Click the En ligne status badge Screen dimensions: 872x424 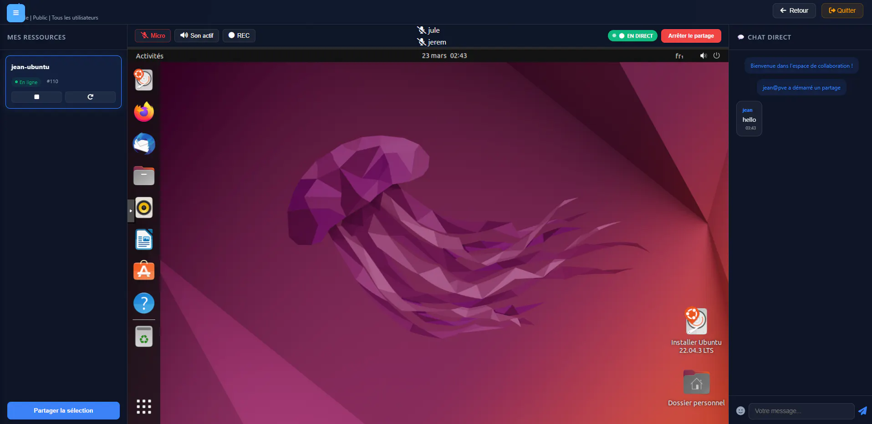26,82
